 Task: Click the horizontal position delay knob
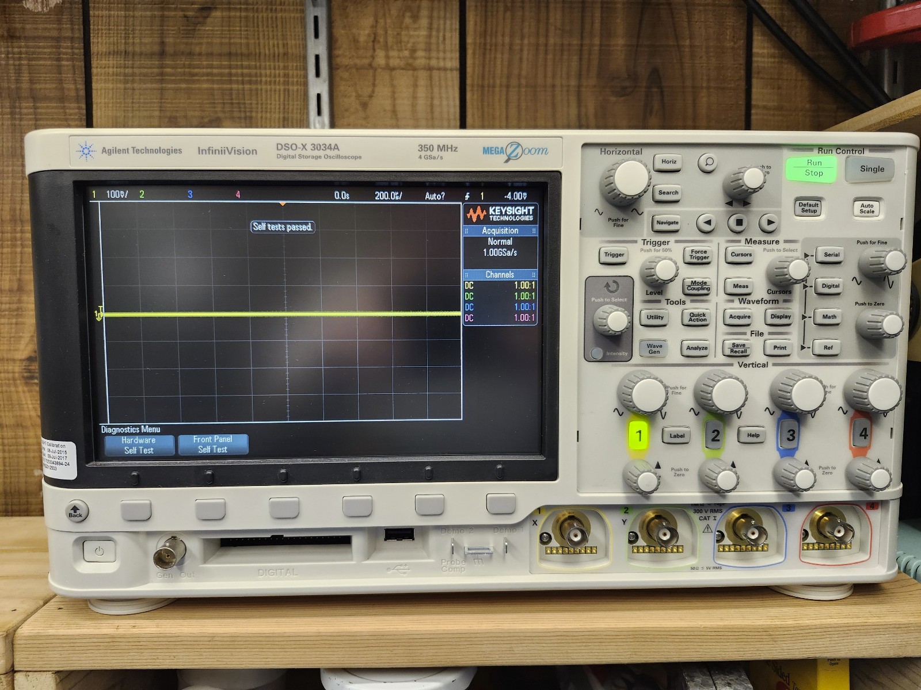point(746,182)
